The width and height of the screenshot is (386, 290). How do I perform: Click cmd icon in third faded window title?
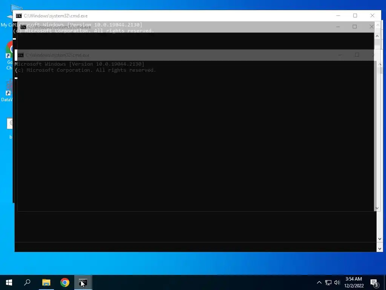point(21,55)
